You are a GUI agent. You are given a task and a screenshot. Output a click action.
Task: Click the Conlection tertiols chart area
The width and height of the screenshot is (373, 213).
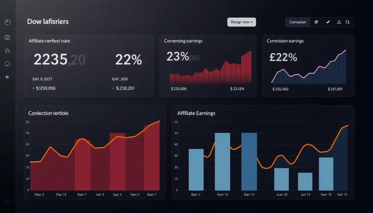coord(94,155)
